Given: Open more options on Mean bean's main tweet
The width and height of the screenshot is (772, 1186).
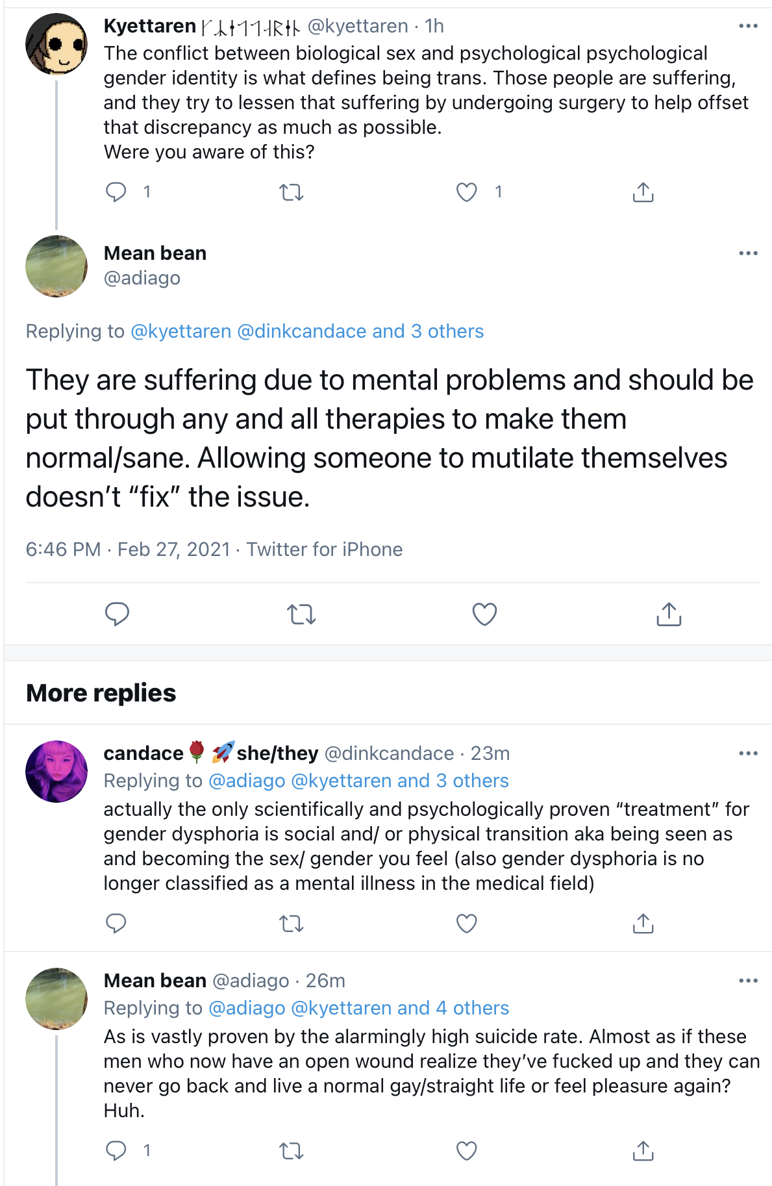Looking at the screenshot, I should click(x=748, y=253).
